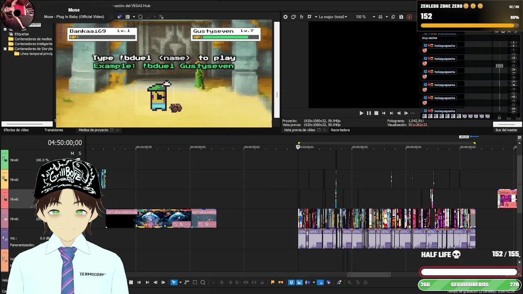This screenshot has width=523, height=294.
Task: Switch to Efectos de vídeo tab
Action: pyautogui.click(x=16, y=130)
